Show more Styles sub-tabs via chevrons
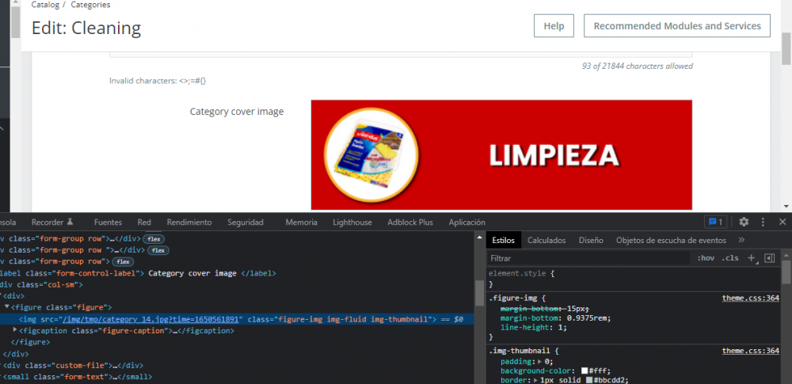 741,240
